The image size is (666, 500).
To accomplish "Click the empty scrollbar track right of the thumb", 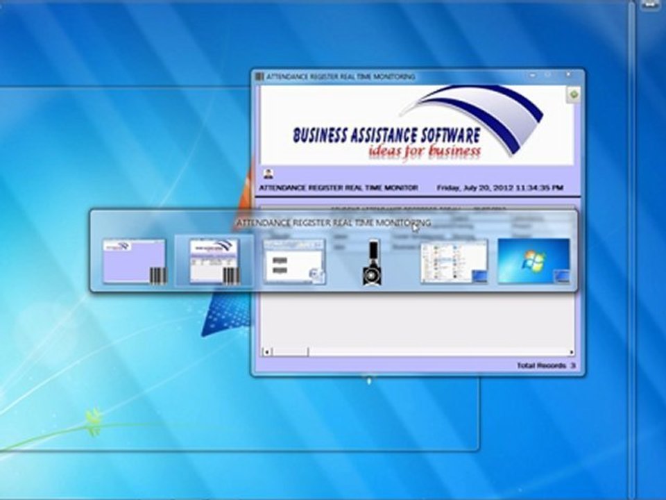I will pyautogui.click(x=438, y=352).
